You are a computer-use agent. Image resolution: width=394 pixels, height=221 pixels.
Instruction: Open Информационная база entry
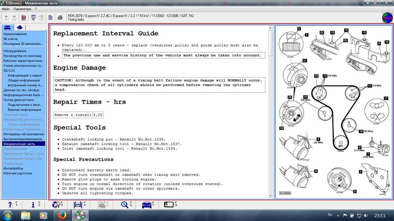[24, 95]
